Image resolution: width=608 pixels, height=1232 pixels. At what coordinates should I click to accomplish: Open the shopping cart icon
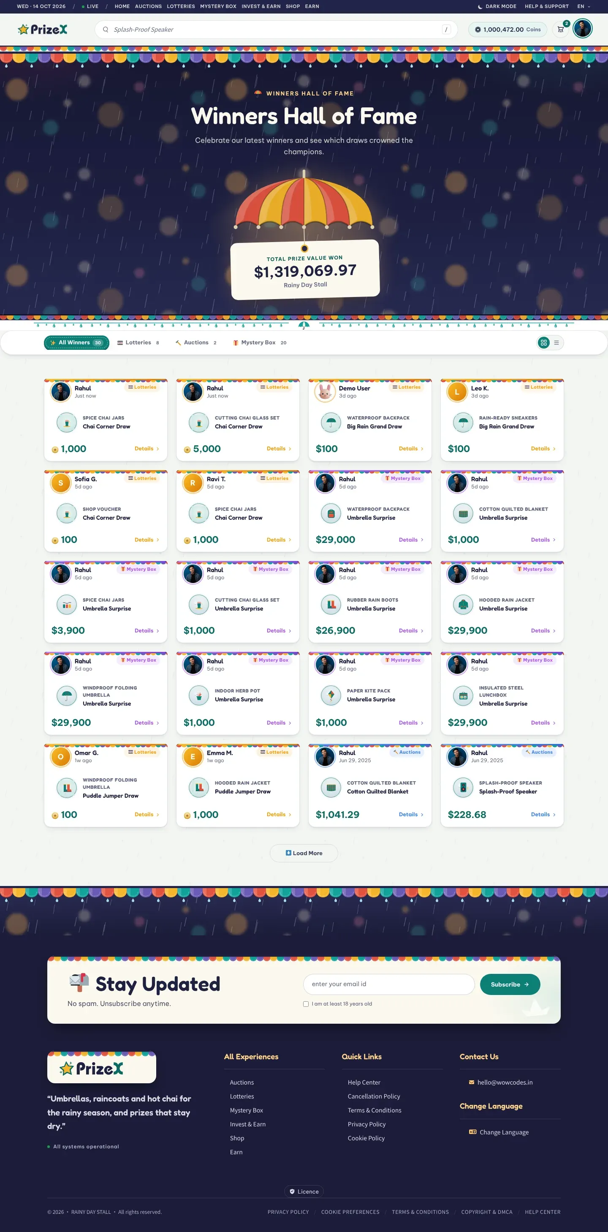tap(561, 30)
